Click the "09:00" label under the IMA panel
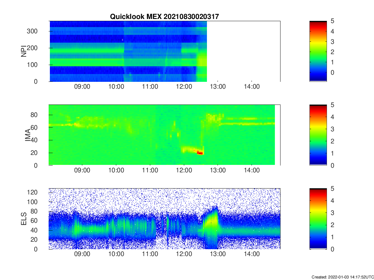The image size is (374, 280). (x=82, y=171)
